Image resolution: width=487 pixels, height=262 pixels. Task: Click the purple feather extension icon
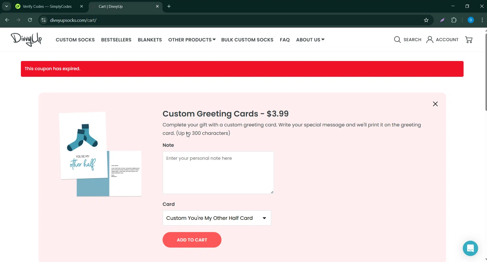442,20
